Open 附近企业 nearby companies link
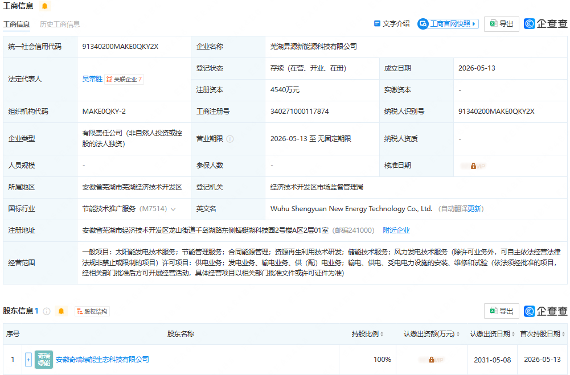570x375 pixels. [396, 230]
